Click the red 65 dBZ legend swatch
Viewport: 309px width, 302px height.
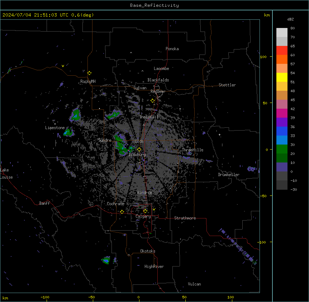282,50
